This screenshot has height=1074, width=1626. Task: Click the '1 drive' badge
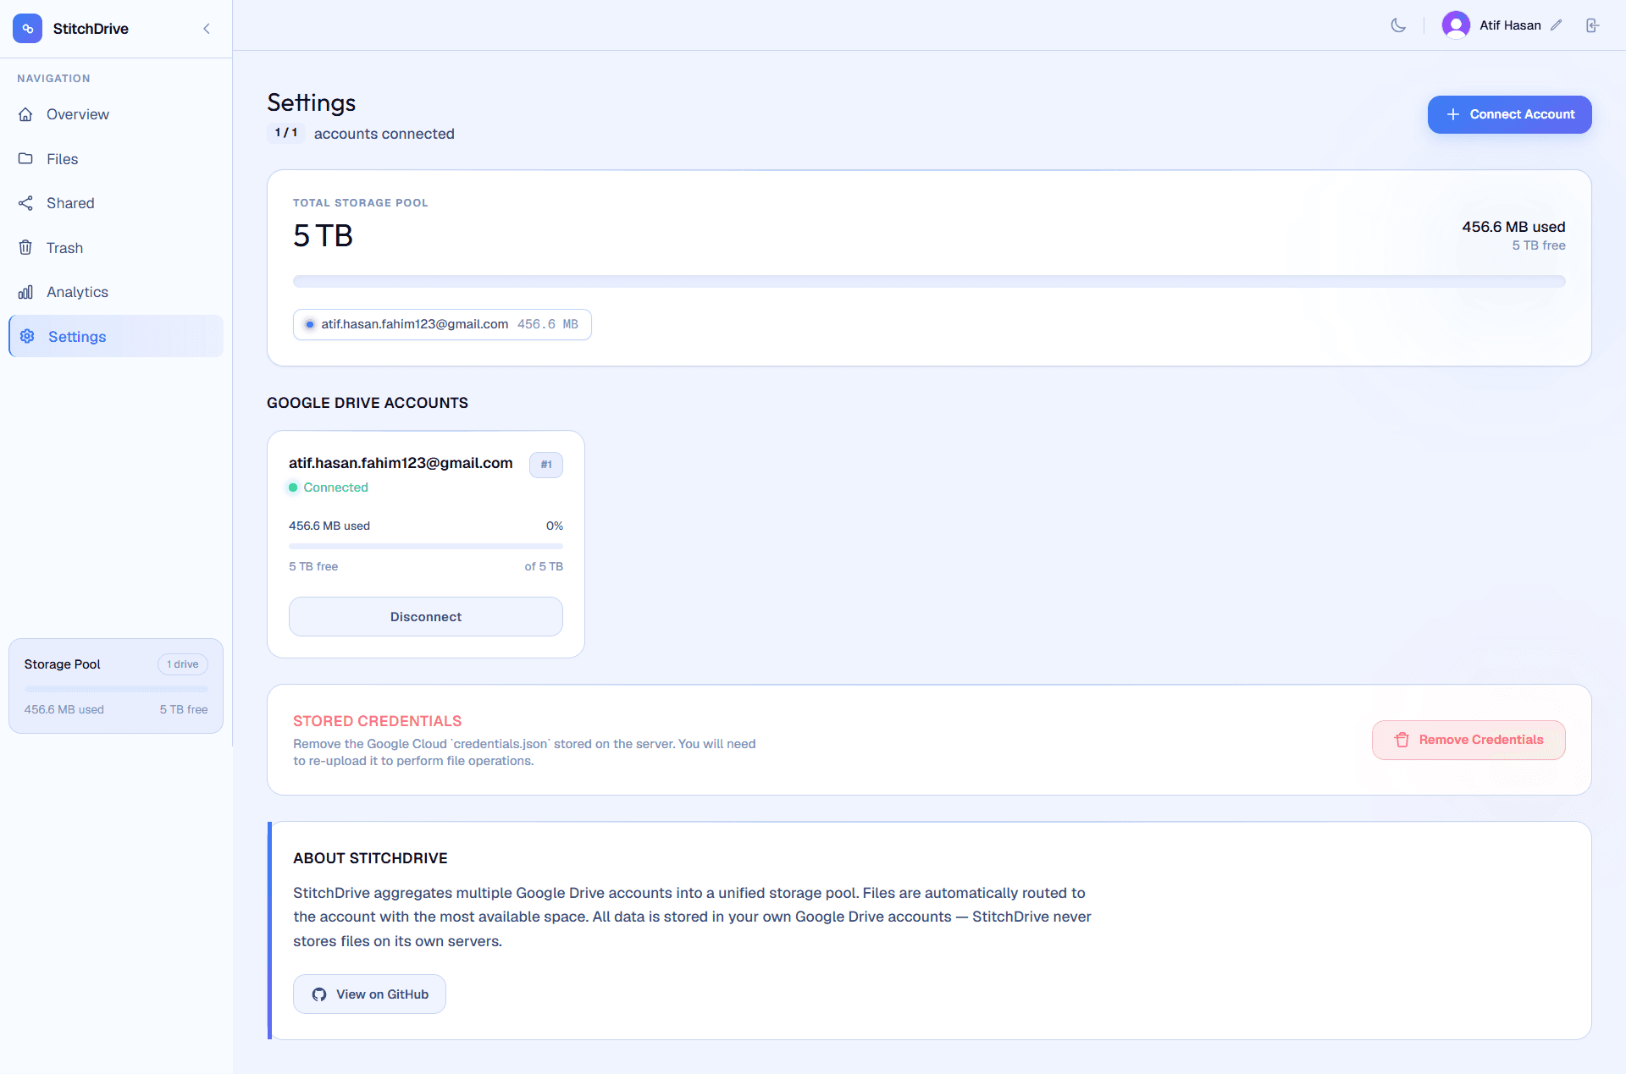click(x=183, y=664)
